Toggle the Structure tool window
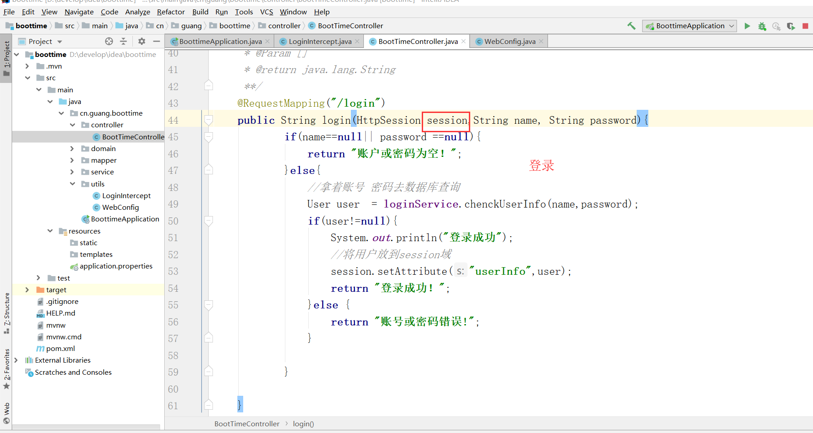The width and height of the screenshot is (813, 433). click(x=6, y=313)
